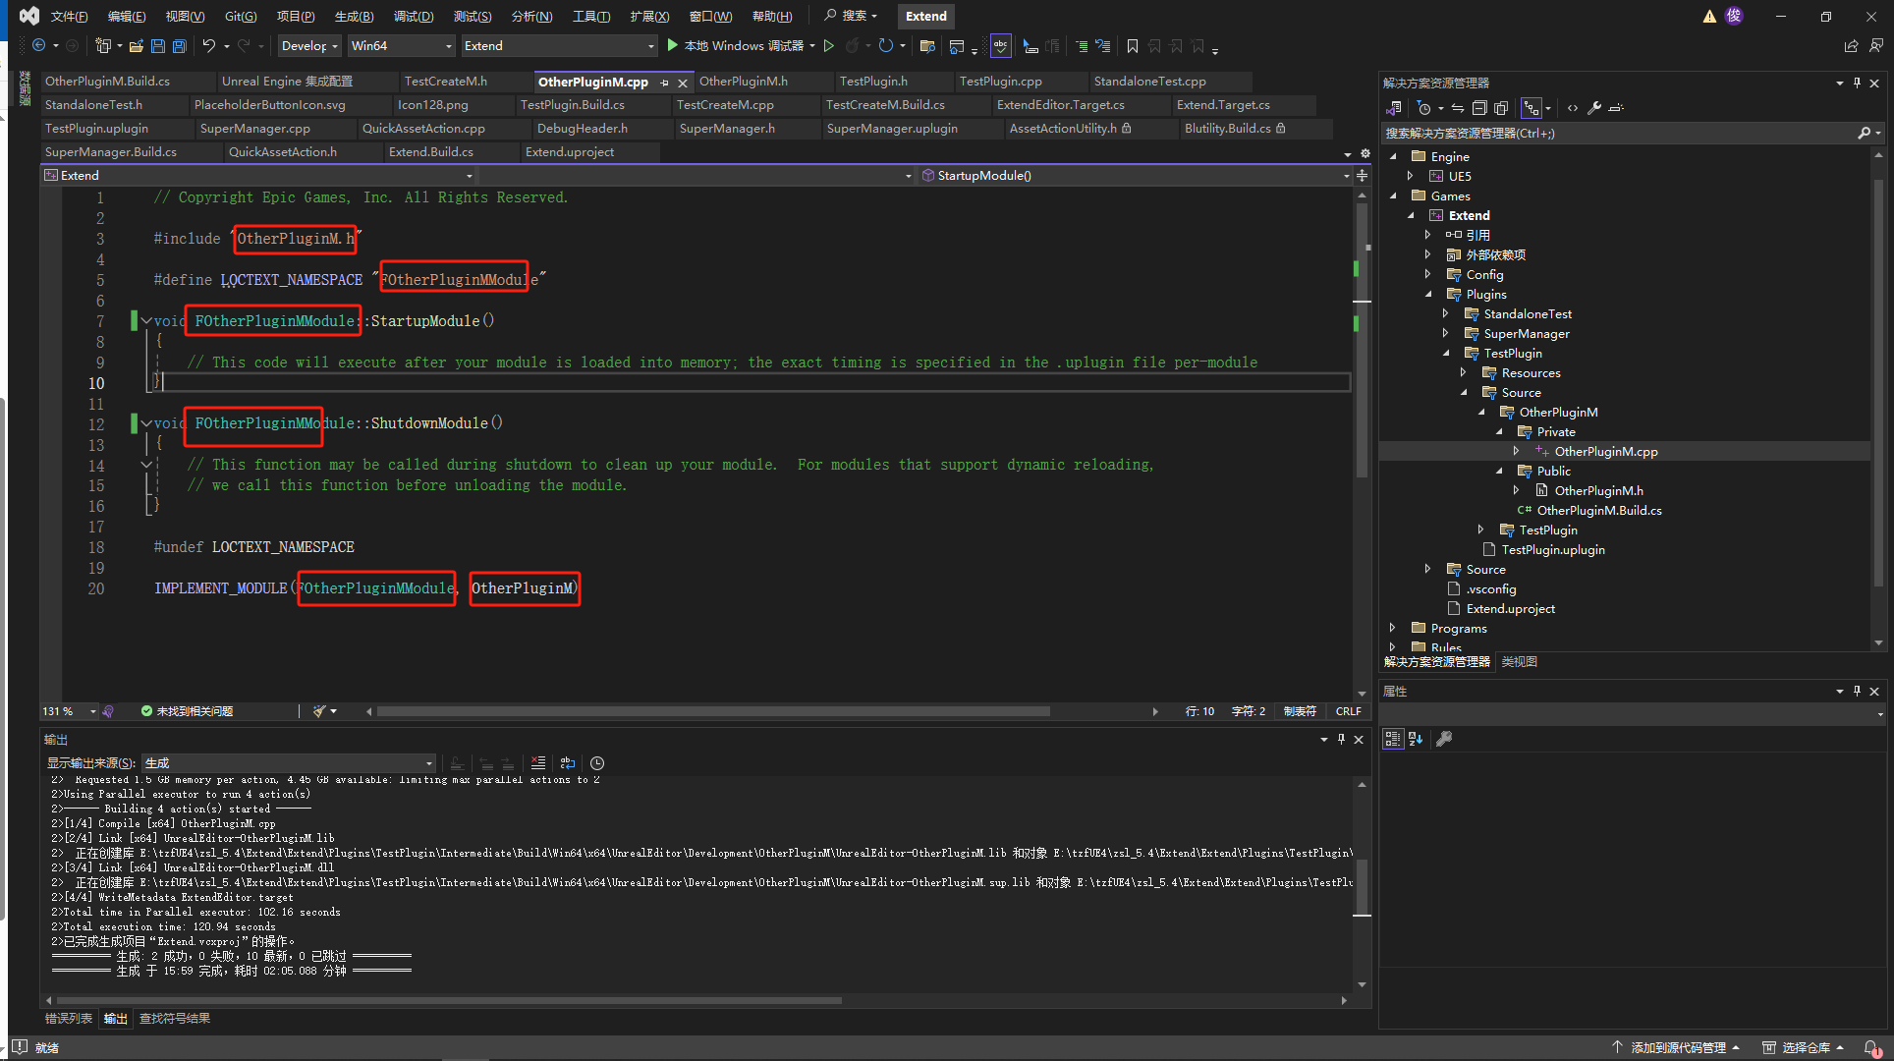
Task: Collapse the TestPlugin folder tree node
Action: click(1446, 354)
